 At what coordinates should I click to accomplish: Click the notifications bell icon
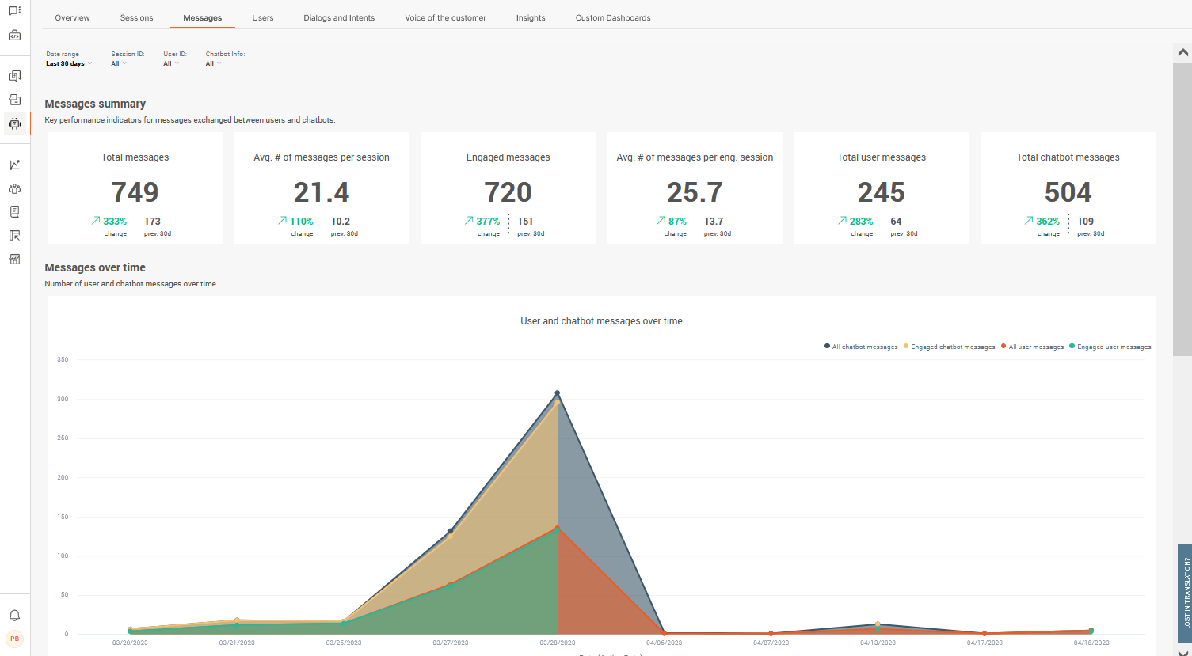pyautogui.click(x=14, y=615)
